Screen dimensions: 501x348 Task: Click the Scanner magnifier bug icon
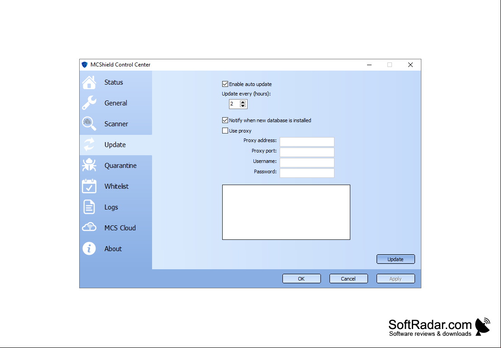coord(89,124)
